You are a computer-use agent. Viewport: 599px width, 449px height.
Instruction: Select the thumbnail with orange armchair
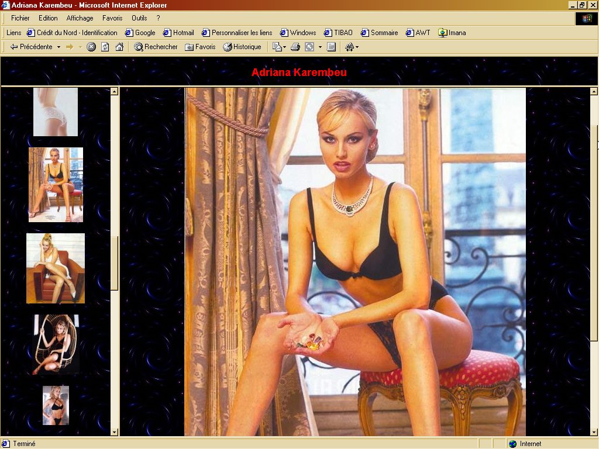(56, 268)
